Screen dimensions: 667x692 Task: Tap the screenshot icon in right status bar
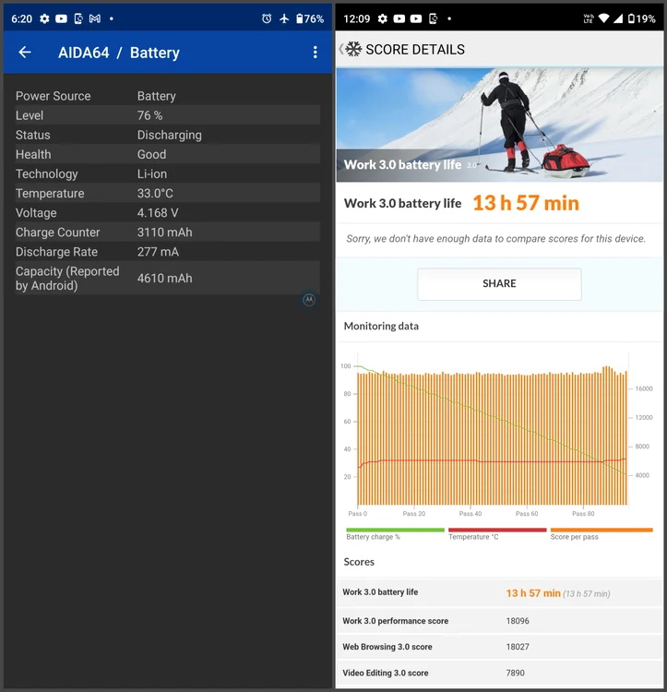[434, 18]
